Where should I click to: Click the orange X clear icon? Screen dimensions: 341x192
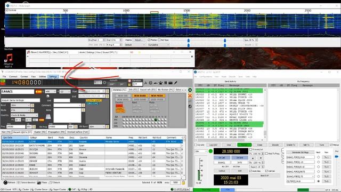pos(190,96)
